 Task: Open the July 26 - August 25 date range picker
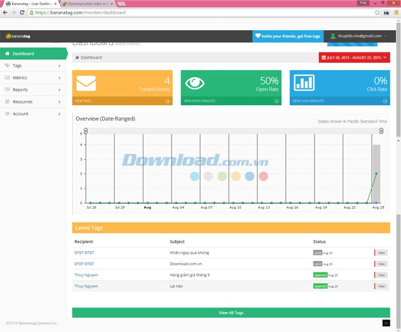tap(354, 58)
